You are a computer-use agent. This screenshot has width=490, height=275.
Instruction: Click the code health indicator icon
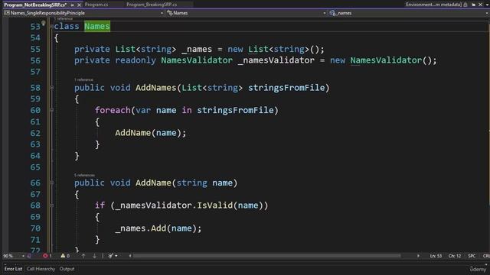29,256
